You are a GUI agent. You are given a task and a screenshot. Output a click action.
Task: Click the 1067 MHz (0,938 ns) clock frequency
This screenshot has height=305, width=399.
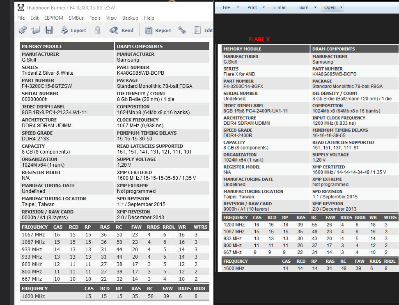coord(140,126)
